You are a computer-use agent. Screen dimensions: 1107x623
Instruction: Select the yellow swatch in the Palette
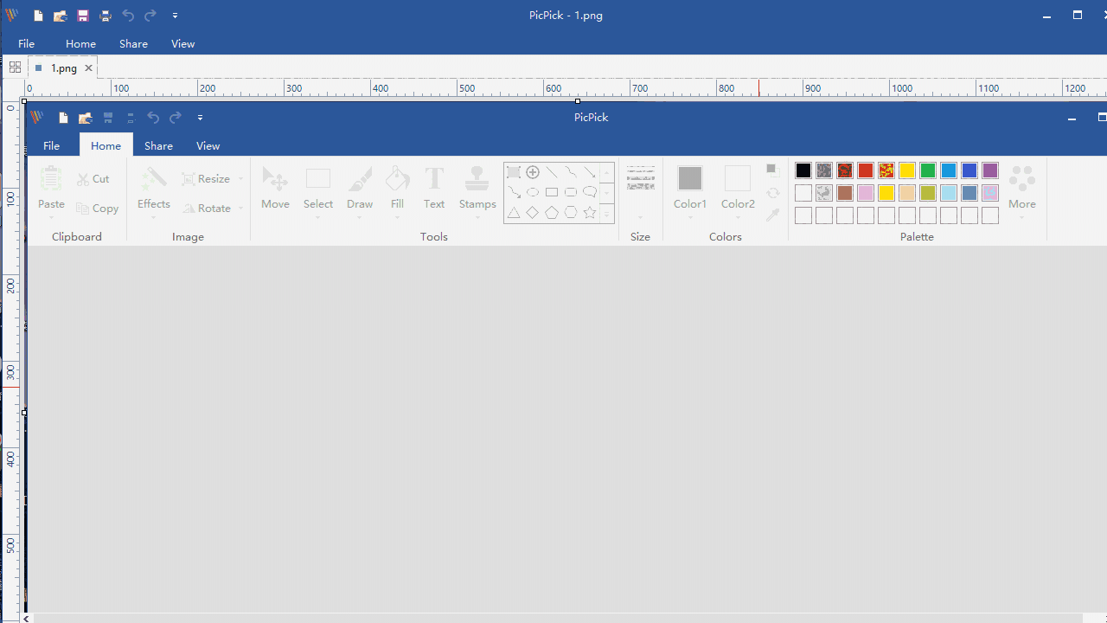click(x=906, y=170)
